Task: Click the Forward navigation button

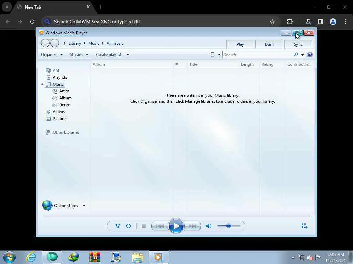Action: 54,43
